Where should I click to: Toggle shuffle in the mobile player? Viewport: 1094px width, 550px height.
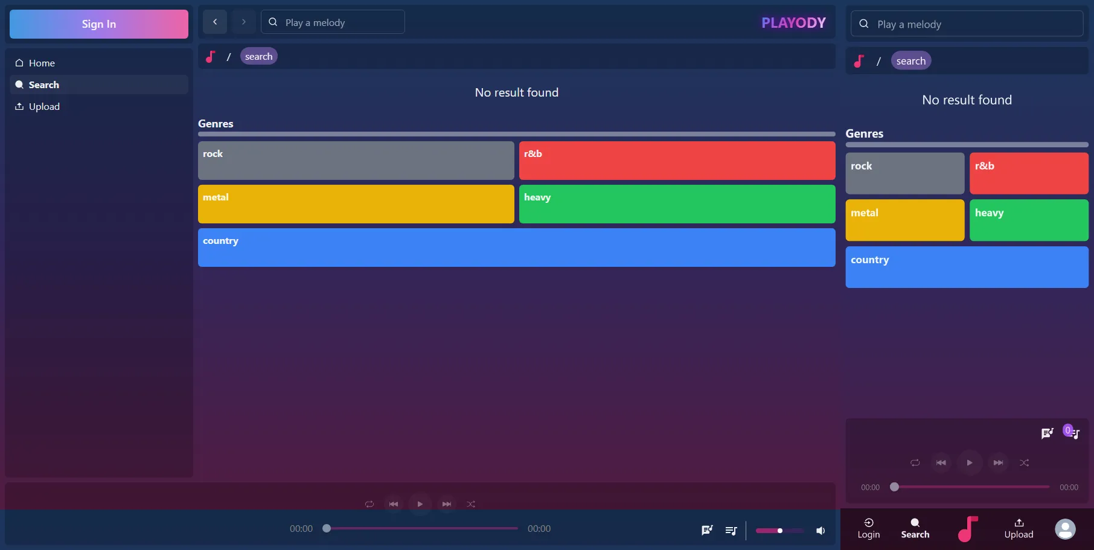[x=1025, y=462]
